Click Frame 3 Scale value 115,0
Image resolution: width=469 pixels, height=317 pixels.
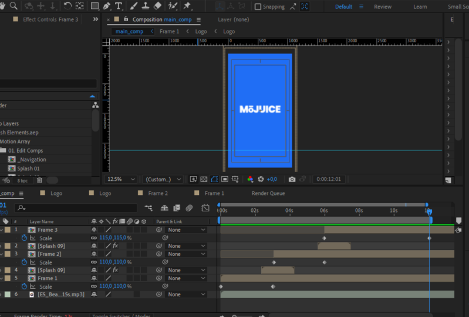[x=106, y=238]
